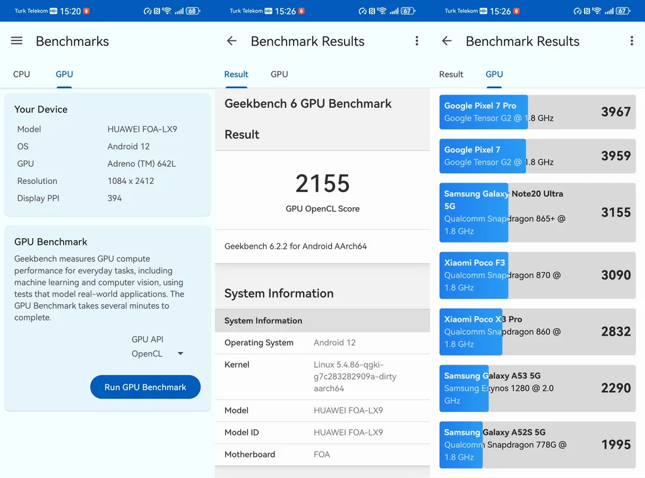The height and width of the screenshot is (478, 645).
Task: Open three-dot overflow menu on right screen
Action: 632,41
